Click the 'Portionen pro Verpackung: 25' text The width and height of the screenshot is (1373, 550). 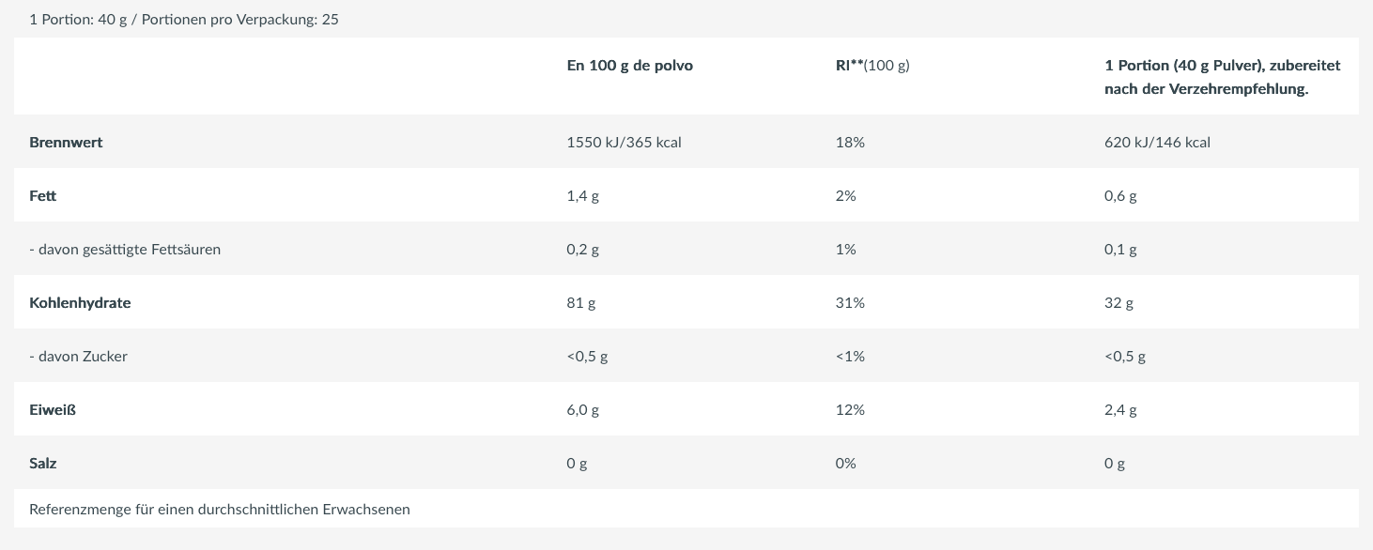pyautogui.click(x=239, y=19)
